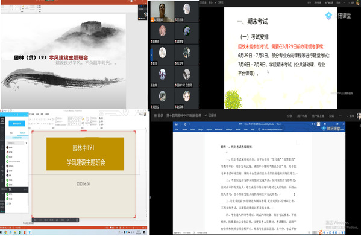Screen dimensions: 361x236
Task: Open the 目录 menu icon in the lower Tencent Classroom bar
Action: tap(155, 116)
